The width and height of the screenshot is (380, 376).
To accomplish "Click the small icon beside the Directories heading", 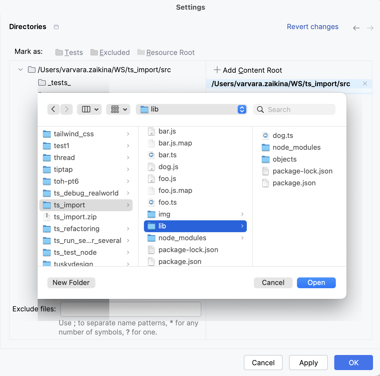I will point(56,27).
